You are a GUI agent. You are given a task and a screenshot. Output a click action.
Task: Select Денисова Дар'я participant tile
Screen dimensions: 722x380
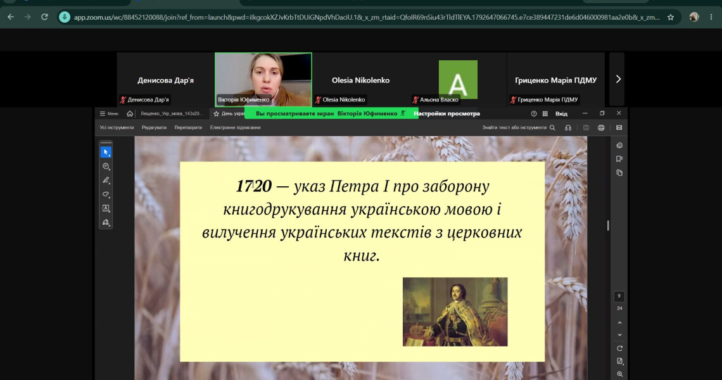click(x=165, y=79)
